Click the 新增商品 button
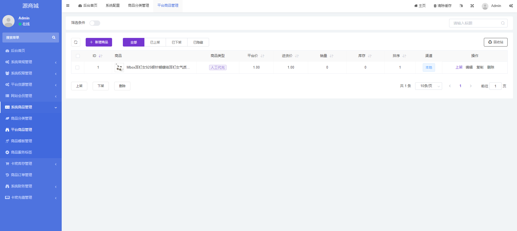The height and width of the screenshot is (231, 517). click(99, 42)
